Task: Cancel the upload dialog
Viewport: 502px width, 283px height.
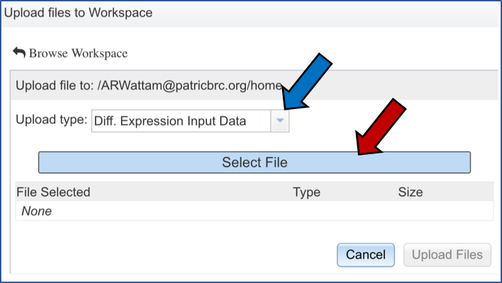Action: coord(365,254)
